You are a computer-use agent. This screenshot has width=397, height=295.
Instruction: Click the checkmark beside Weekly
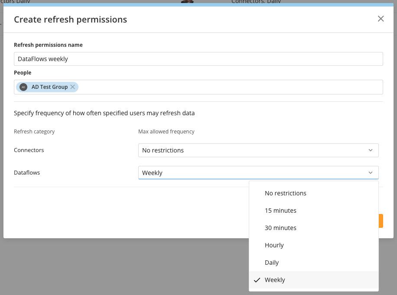(x=257, y=280)
